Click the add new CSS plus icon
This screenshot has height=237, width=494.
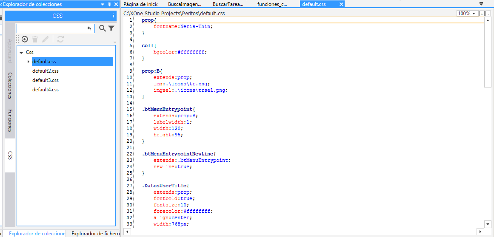tap(25, 39)
